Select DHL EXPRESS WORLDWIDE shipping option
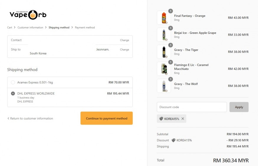 (13, 93)
